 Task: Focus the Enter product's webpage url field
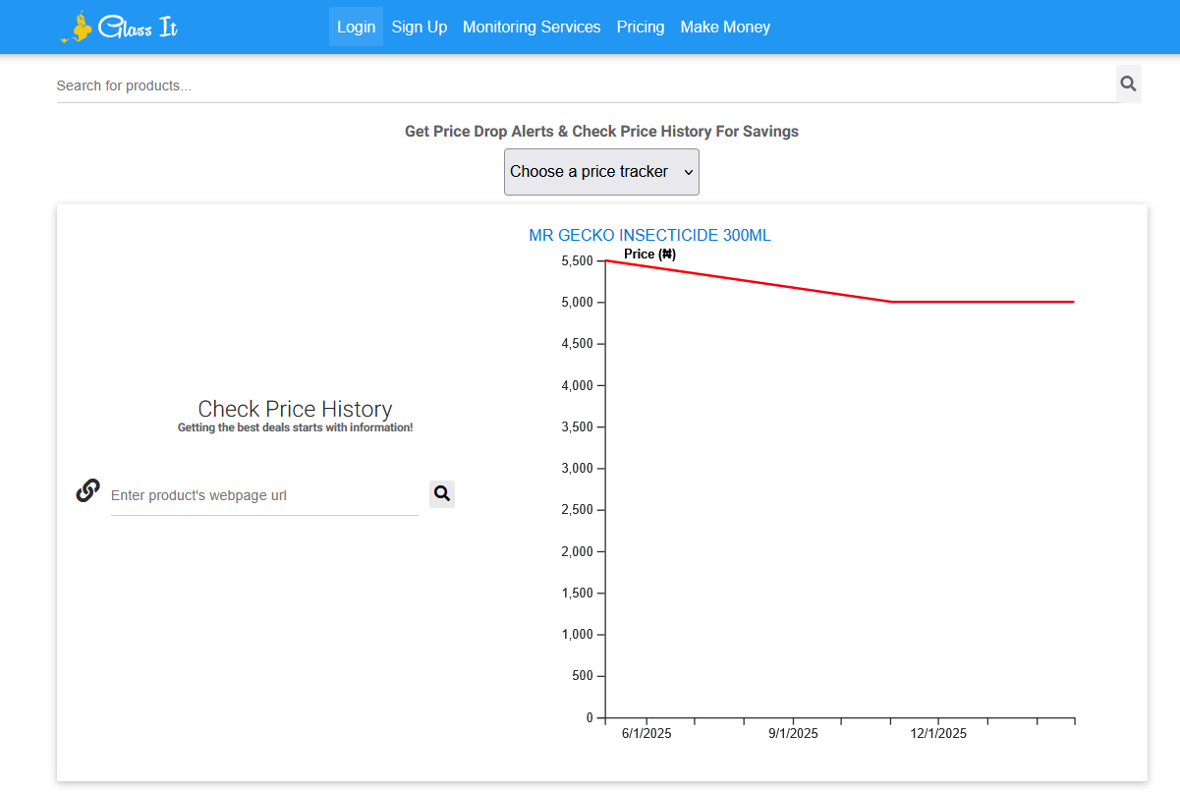click(x=264, y=495)
